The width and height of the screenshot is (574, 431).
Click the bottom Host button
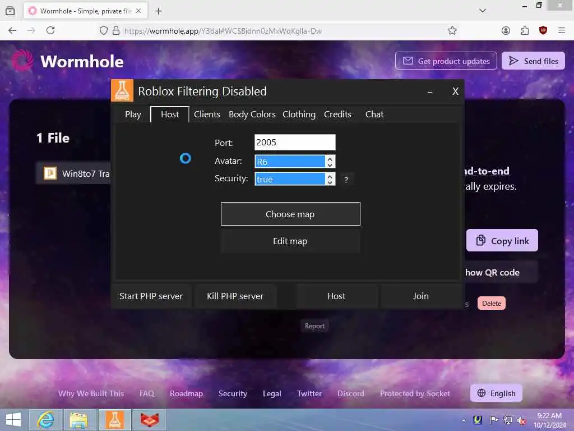(x=336, y=296)
